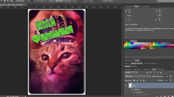174x97 pixels.
Task: Switch to the Наборы кистей tab
Action: coord(136,63)
